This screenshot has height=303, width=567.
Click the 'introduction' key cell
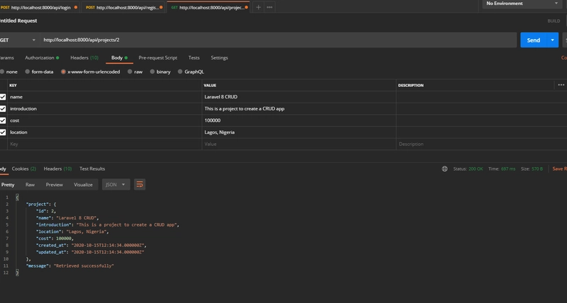(x=104, y=109)
